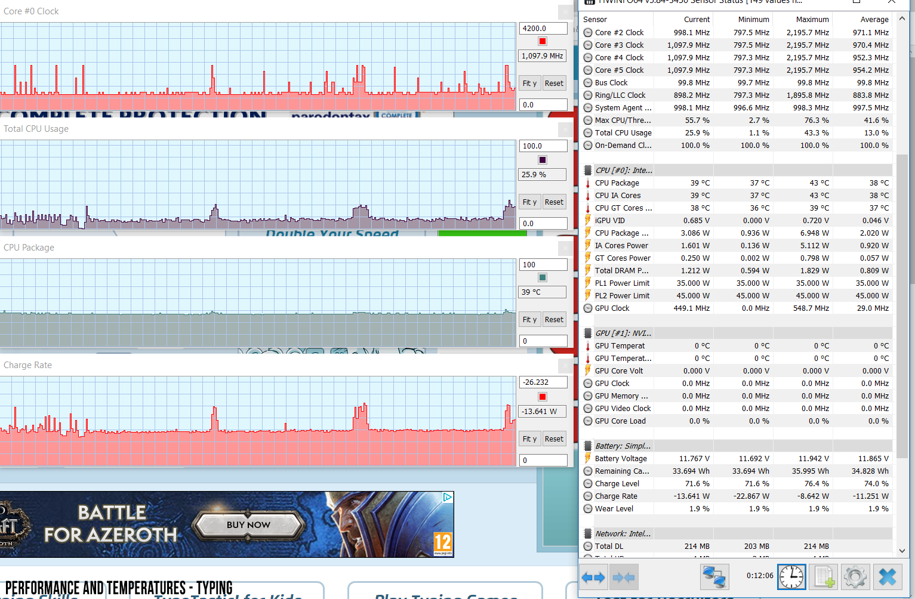915x599 pixels.
Task: Click the Battery section icon
Action: coord(588,446)
